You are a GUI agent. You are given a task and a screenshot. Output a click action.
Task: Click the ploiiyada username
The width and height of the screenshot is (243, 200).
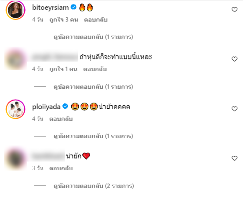click(x=46, y=107)
